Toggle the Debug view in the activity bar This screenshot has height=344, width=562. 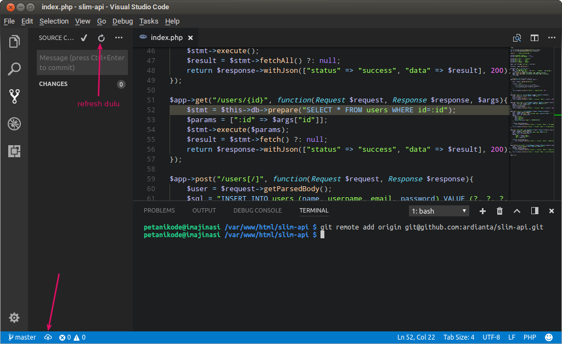point(14,124)
